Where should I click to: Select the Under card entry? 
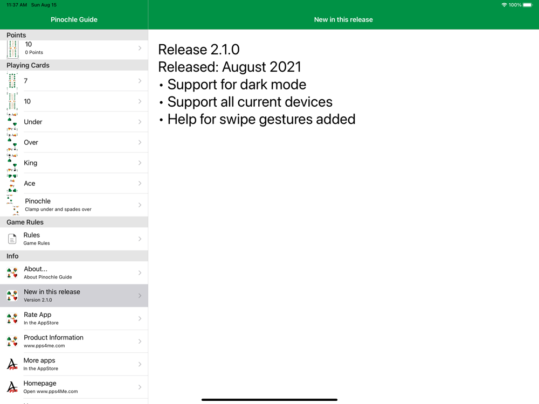pyautogui.click(x=74, y=122)
